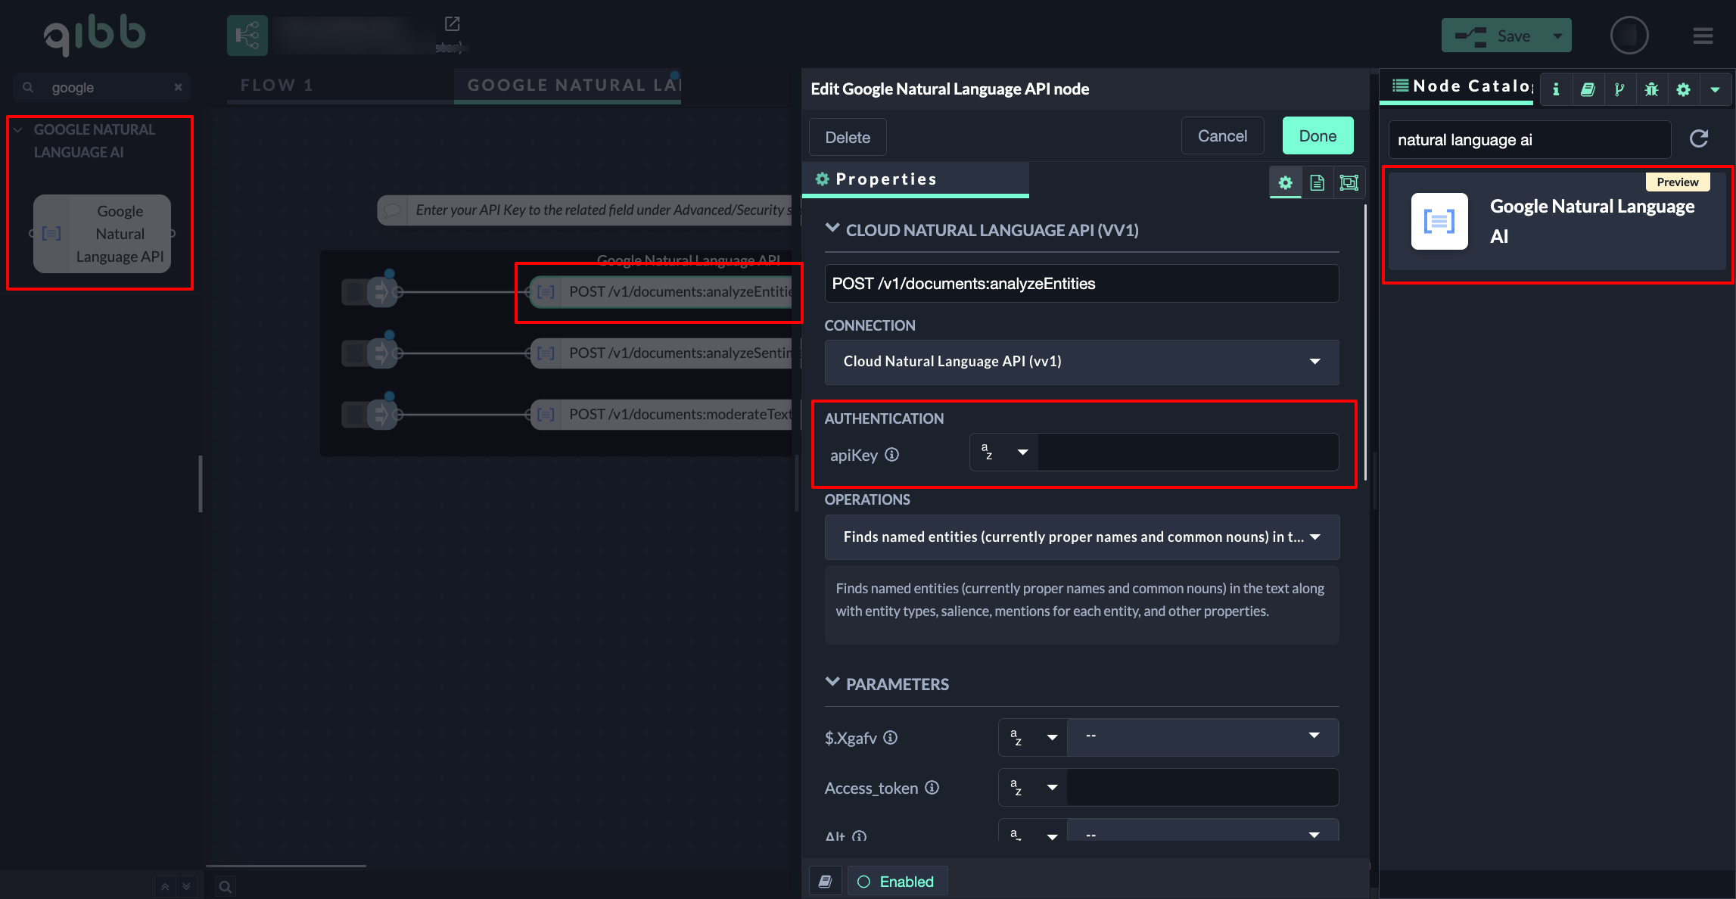Clear the google palette search filter

point(178,87)
